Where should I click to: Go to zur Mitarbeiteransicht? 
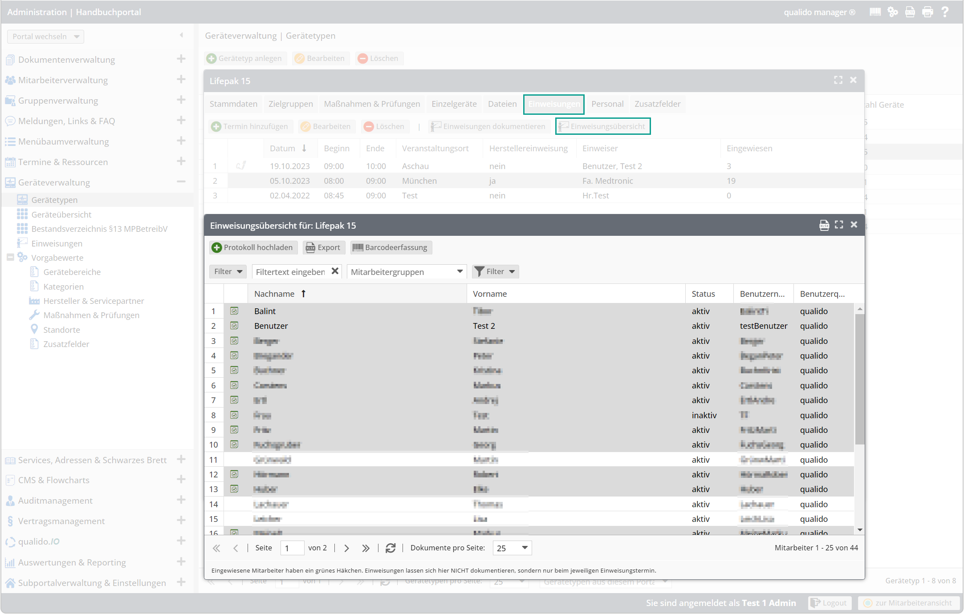(908, 603)
